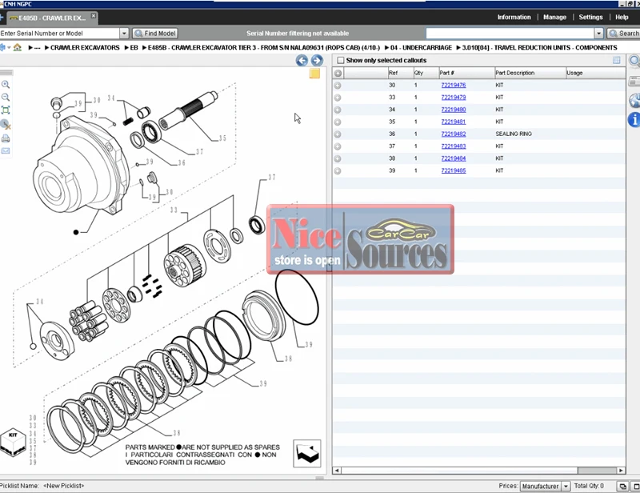Image resolution: width=640 pixels, height=493 pixels.
Task: Go to previous illustration with left arrow
Action: pos(302,61)
